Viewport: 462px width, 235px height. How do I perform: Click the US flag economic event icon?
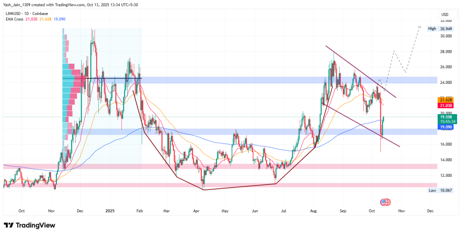point(385,203)
